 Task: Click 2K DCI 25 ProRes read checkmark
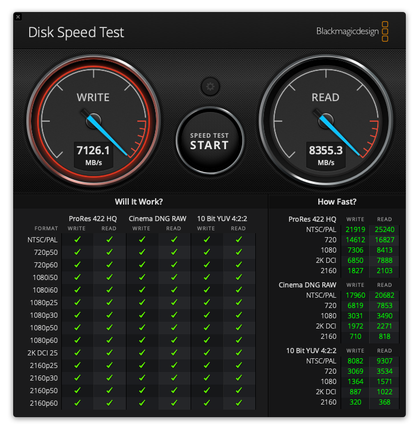point(109,353)
